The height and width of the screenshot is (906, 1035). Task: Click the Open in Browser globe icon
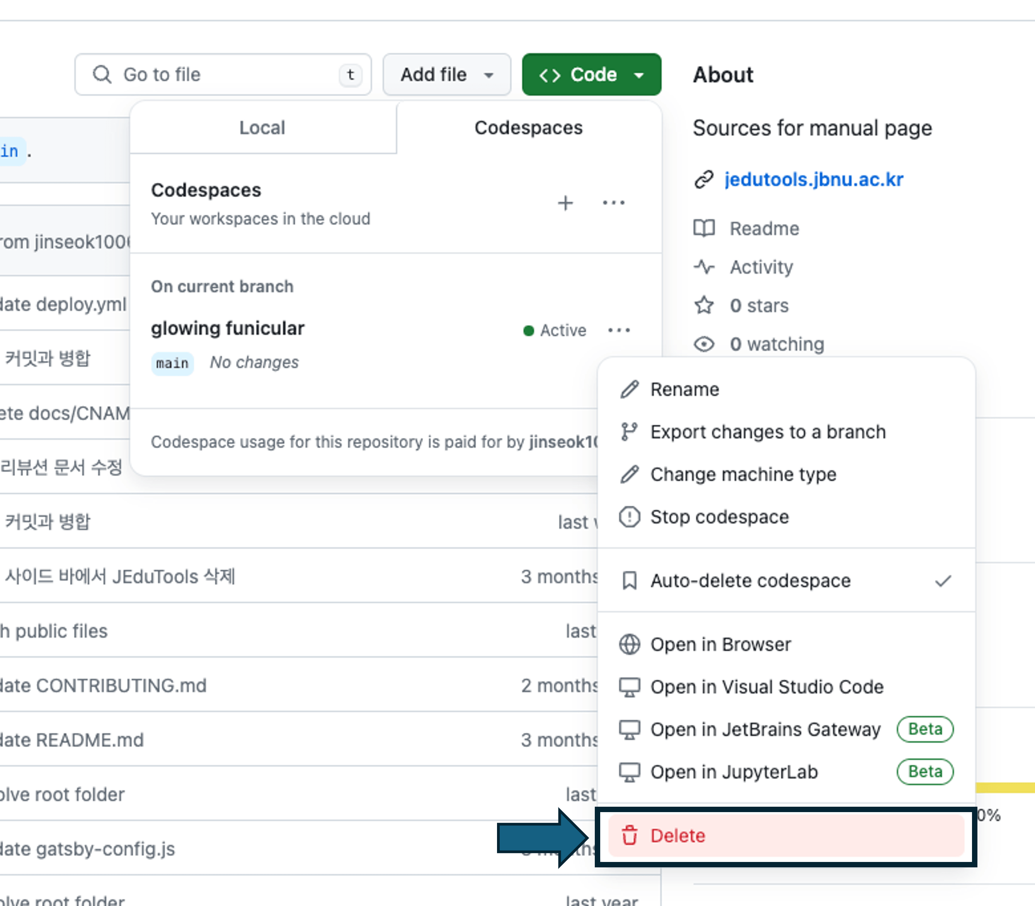[630, 644]
